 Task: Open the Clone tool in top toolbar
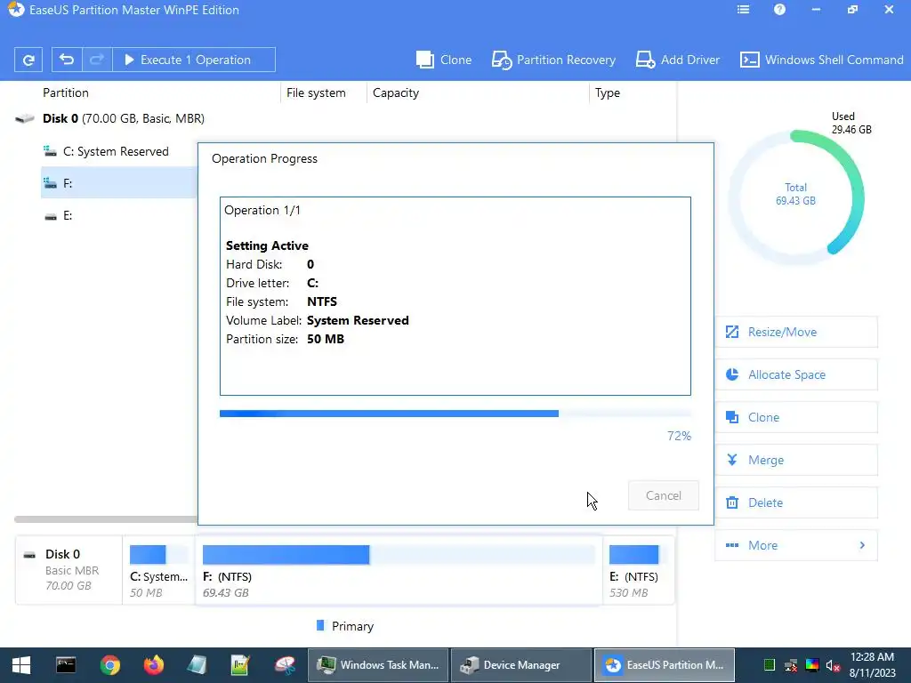[444, 60]
